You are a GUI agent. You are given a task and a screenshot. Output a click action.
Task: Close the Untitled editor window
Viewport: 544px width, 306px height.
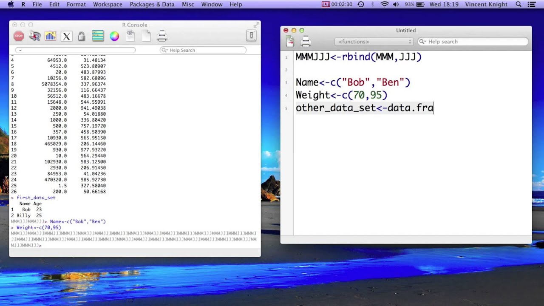pos(286,30)
